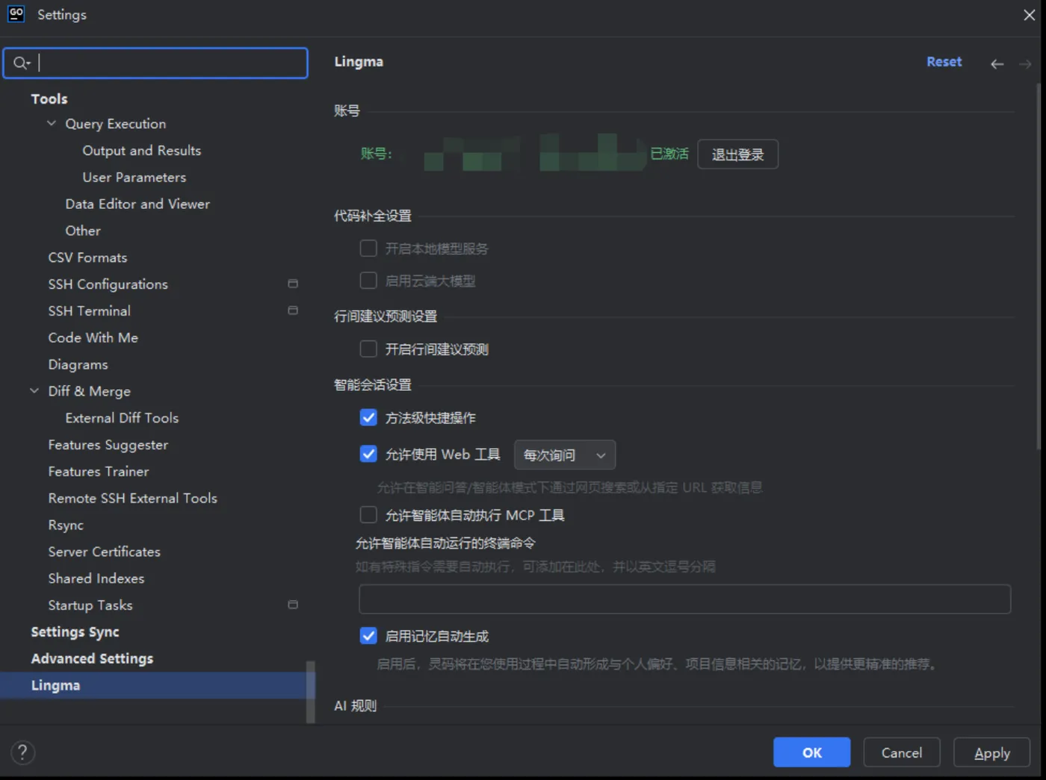Collapse the Diff & Merge tree node
The width and height of the screenshot is (1046, 780).
point(34,390)
